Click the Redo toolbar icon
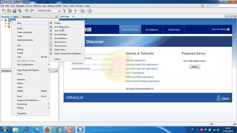 click(32, 11)
